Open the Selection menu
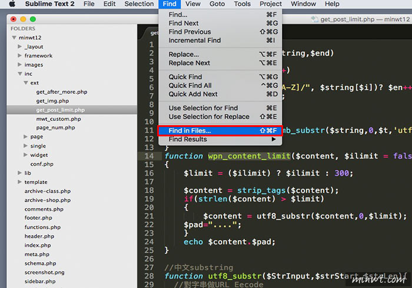 (x=139, y=4)
